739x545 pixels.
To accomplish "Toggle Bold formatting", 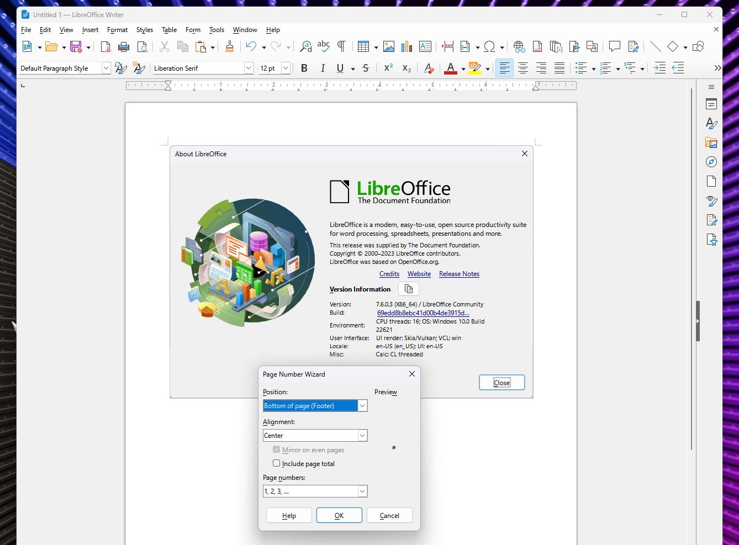I will pos(304,68).
